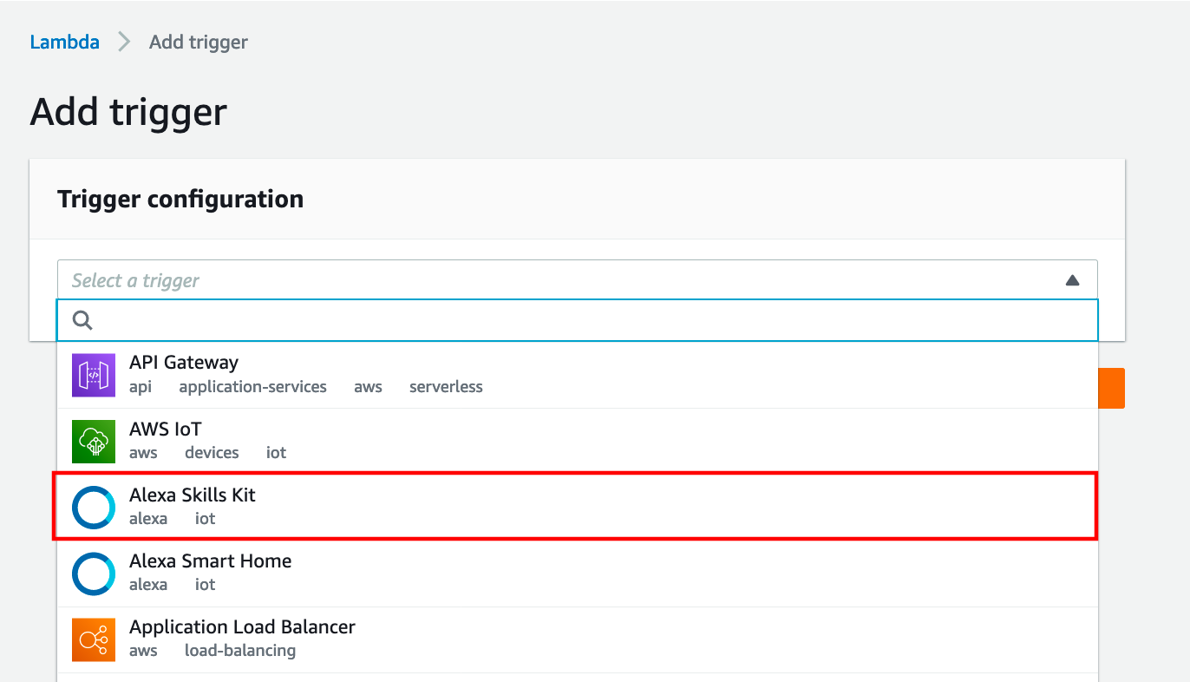
Task: Click the AWS IoT green icon
Action: pos(94,442)
